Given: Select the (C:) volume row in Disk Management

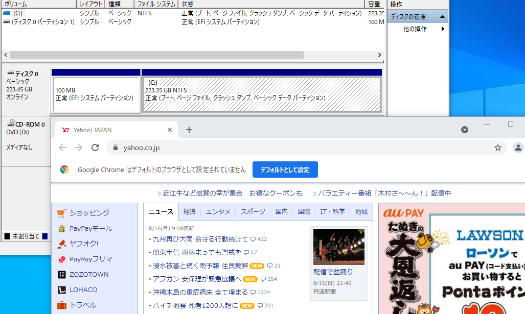Looking at the screenshot, I should point(193,13).
